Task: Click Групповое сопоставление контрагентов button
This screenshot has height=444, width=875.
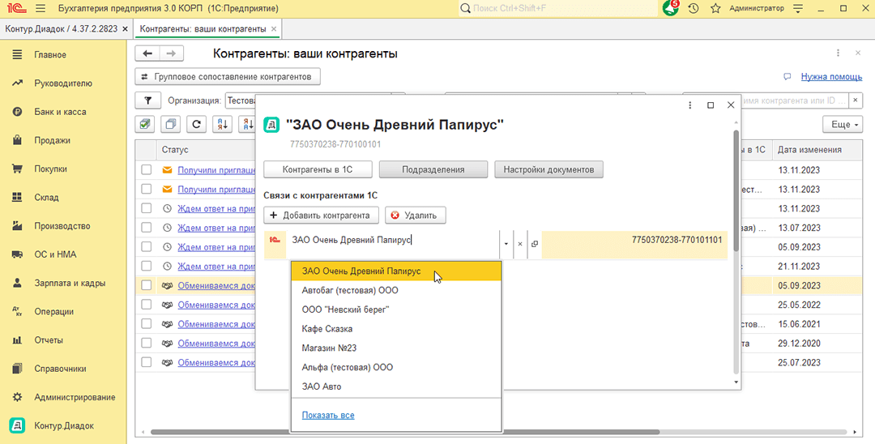Action: (228, 76)
